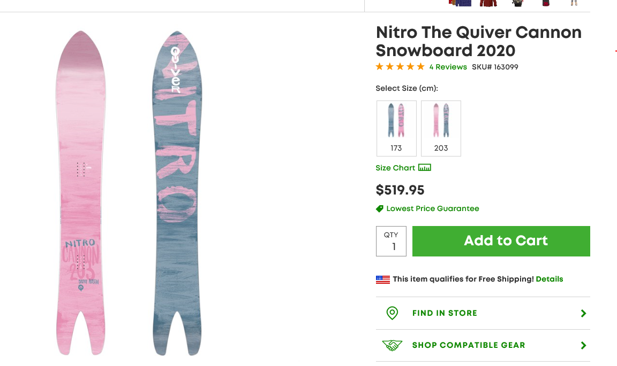The width and height of the screenshot is (617, 366).
Task: Click the US flag shipping icon
Action: point(382,279)
